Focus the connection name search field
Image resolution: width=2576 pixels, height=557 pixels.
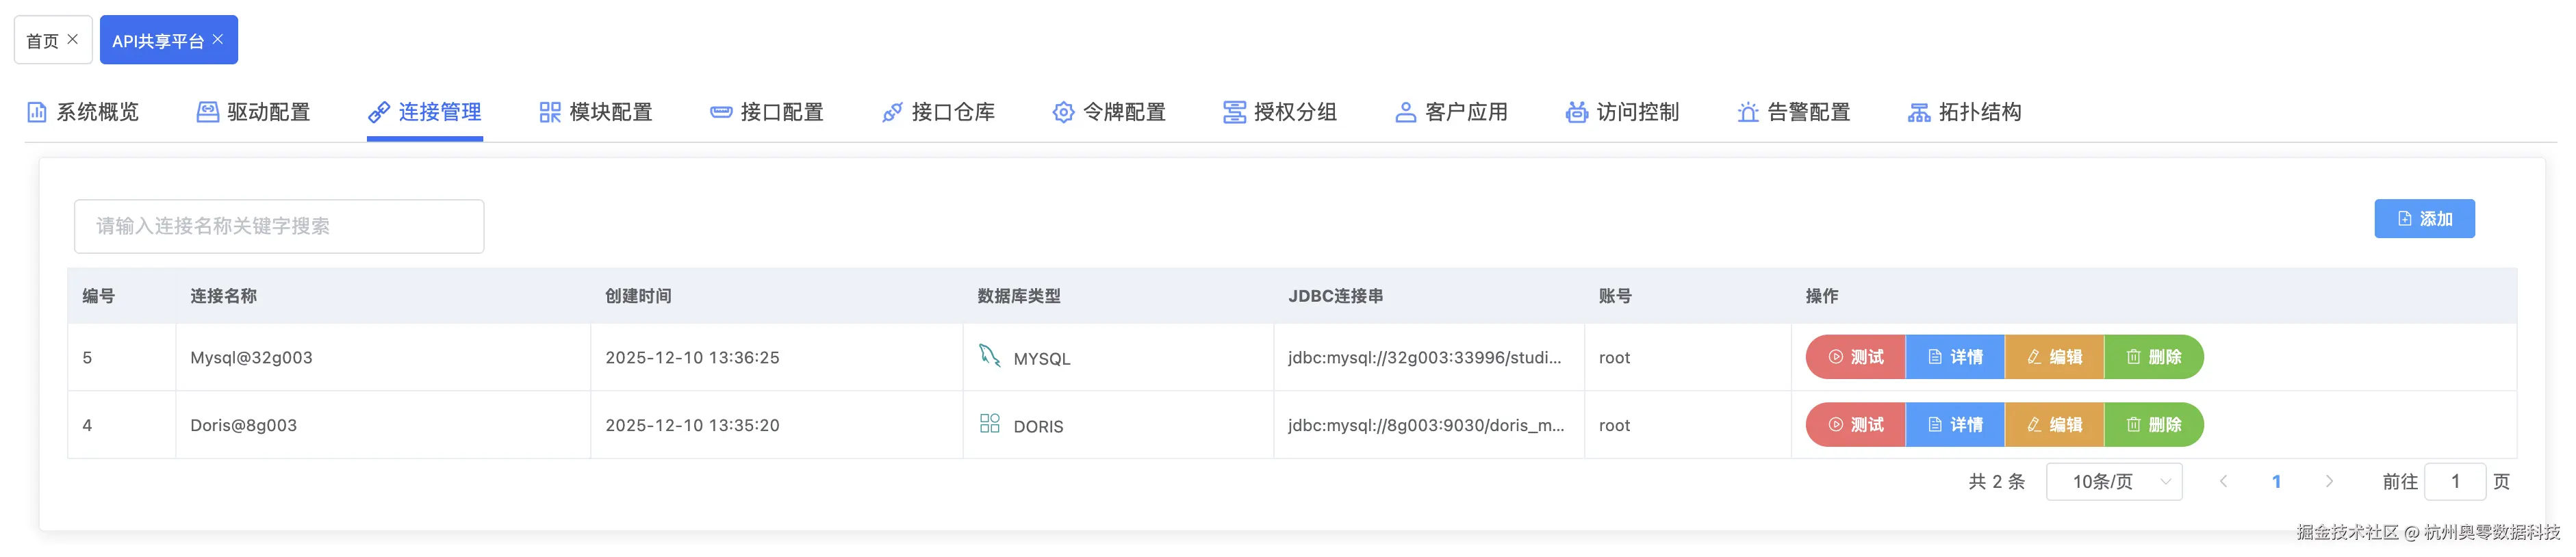click(279, 226)
